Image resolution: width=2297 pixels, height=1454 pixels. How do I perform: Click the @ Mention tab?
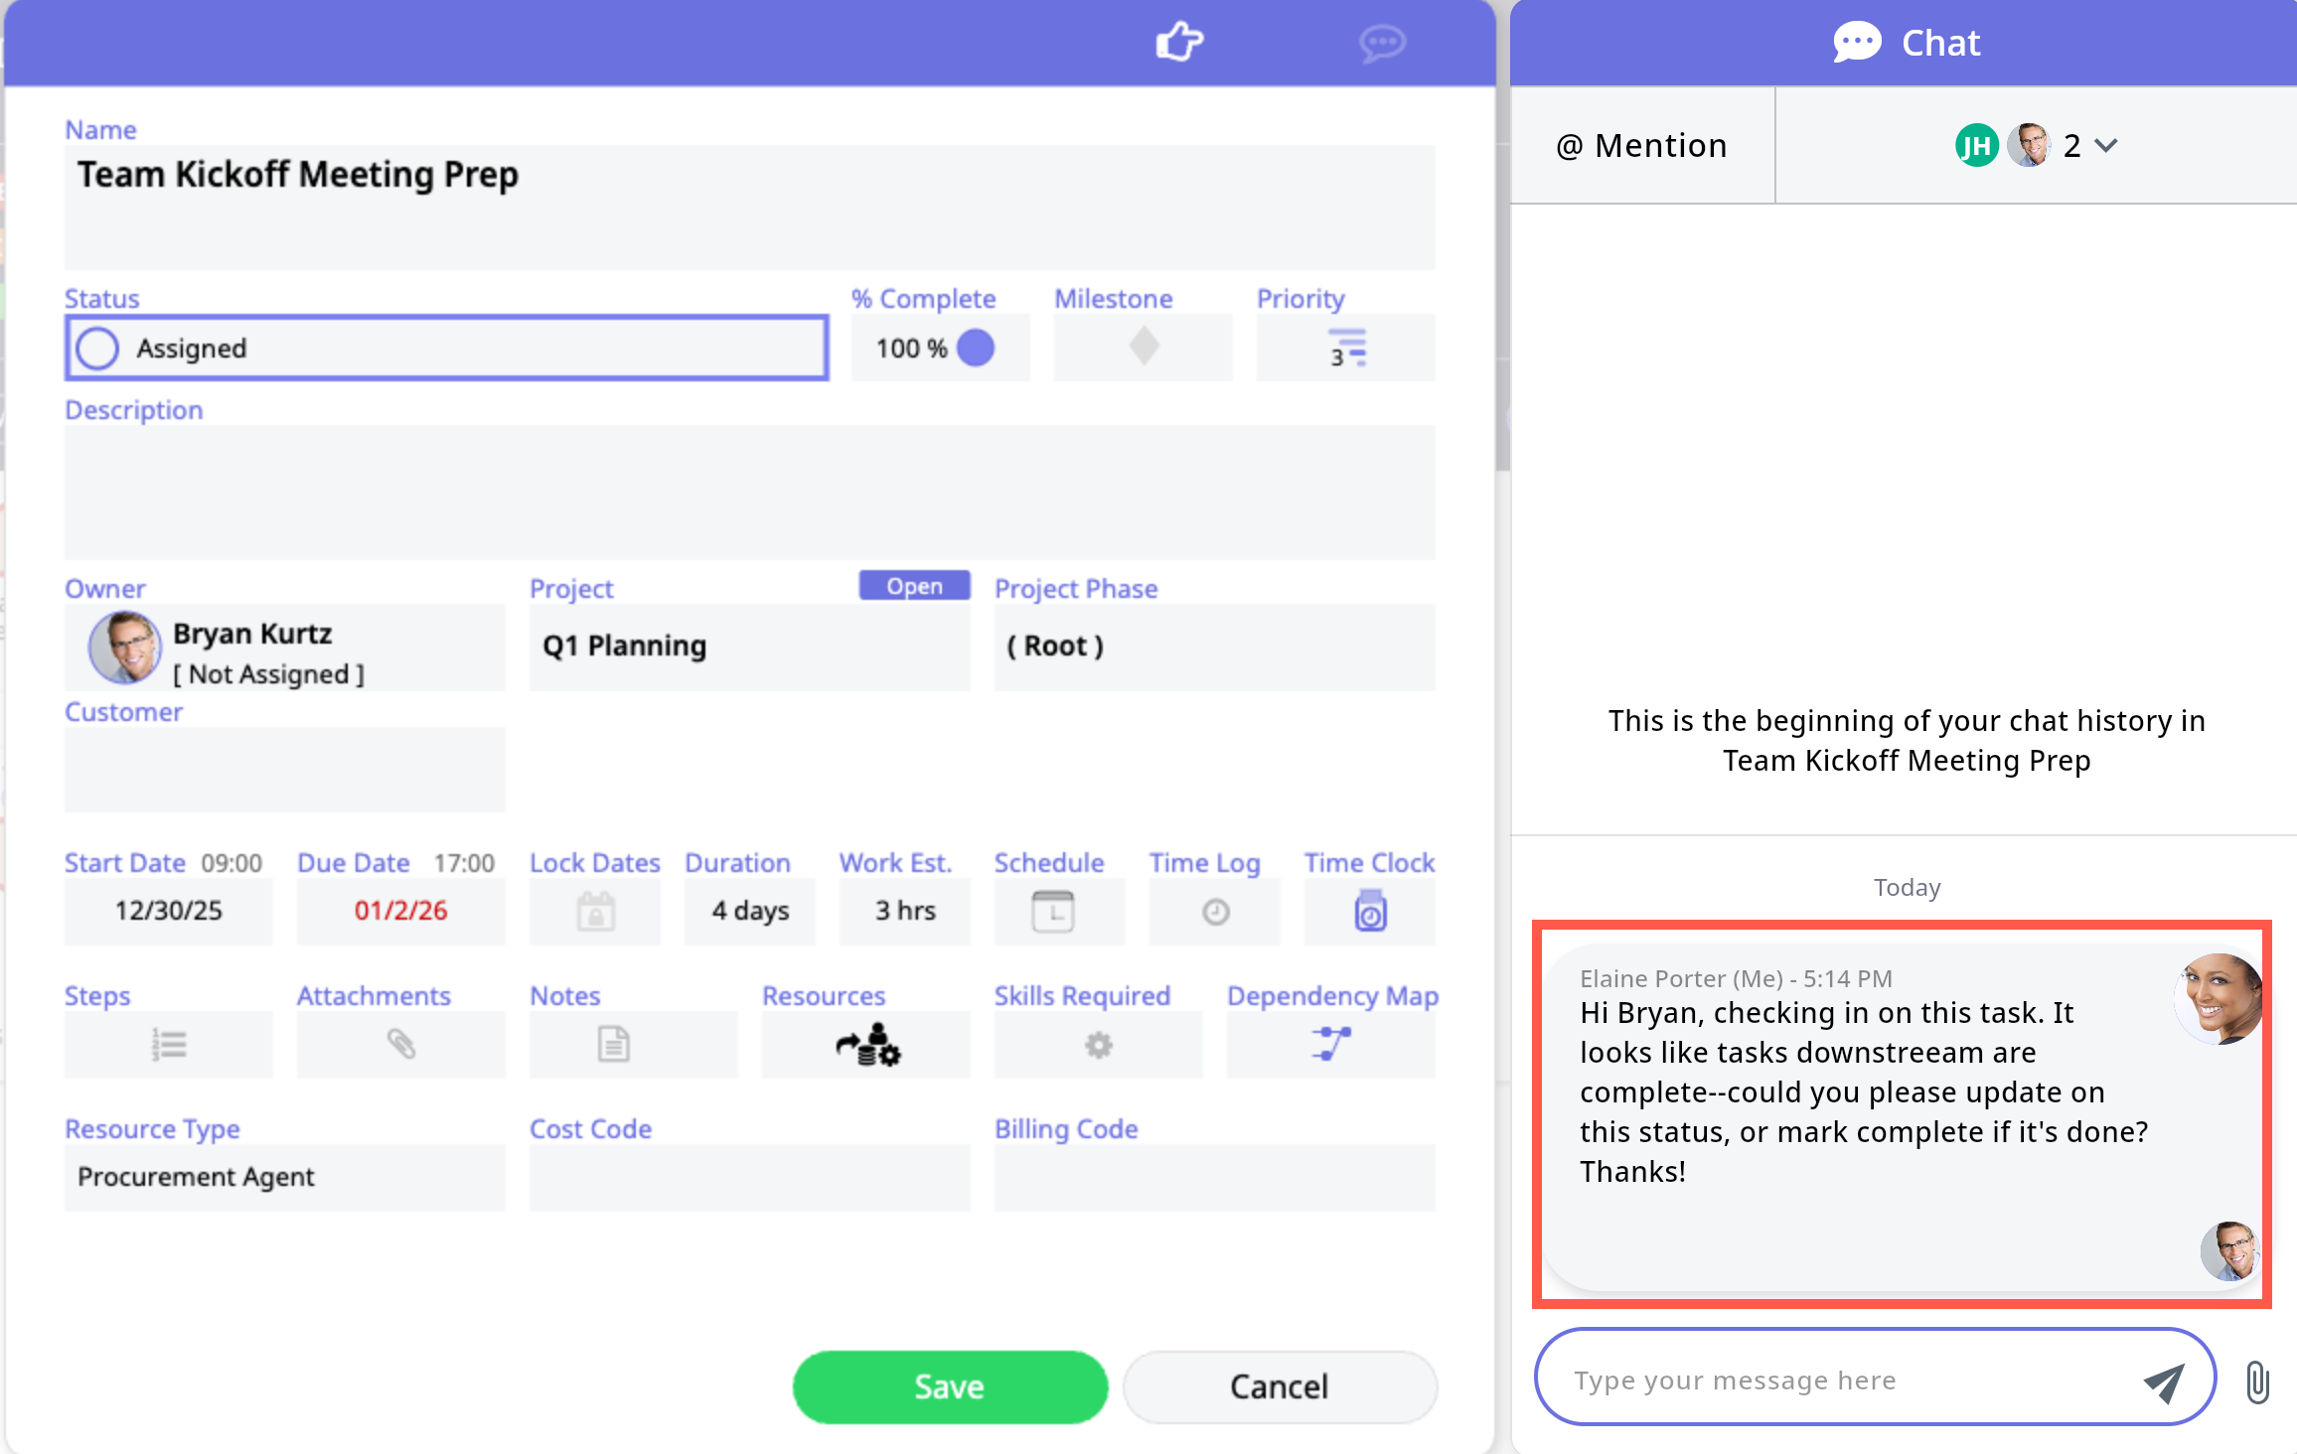tap(1641, 146)
